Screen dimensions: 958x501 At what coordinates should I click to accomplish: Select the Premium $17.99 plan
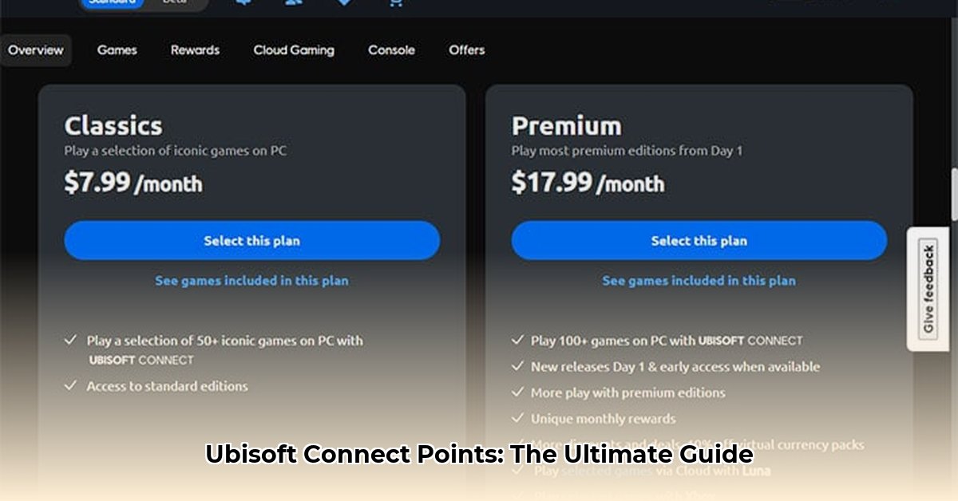[x=699, y=241]
